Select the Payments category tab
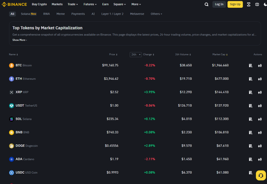Viewport: 267px width, 184px height. click(78, 14)
